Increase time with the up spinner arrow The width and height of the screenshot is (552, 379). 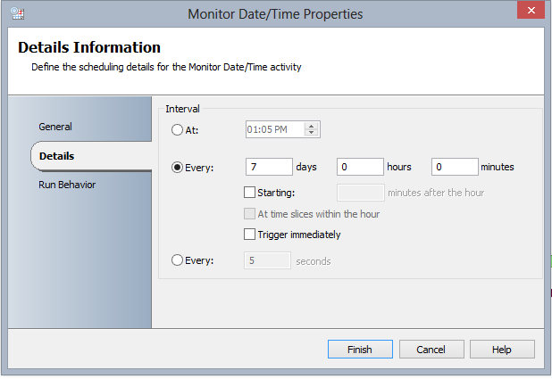point(311,126)
